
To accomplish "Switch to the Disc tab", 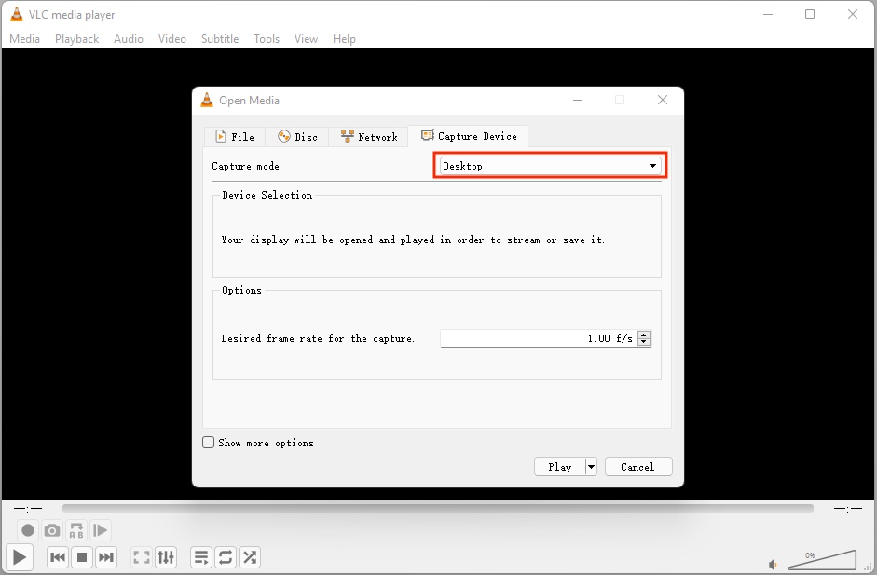I will [x=297, y=136].
